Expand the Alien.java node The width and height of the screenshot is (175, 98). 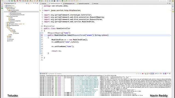tap(9, 12)
